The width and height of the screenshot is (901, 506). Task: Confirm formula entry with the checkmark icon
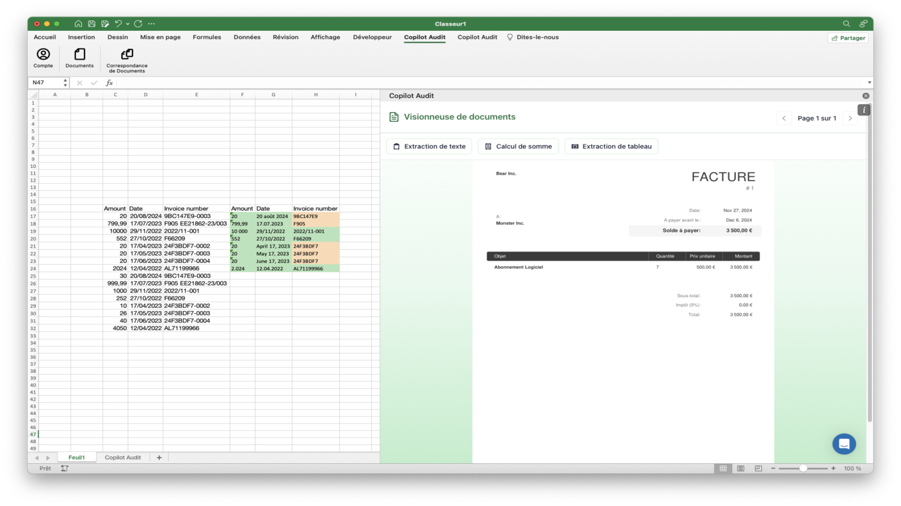pos(94,83)
